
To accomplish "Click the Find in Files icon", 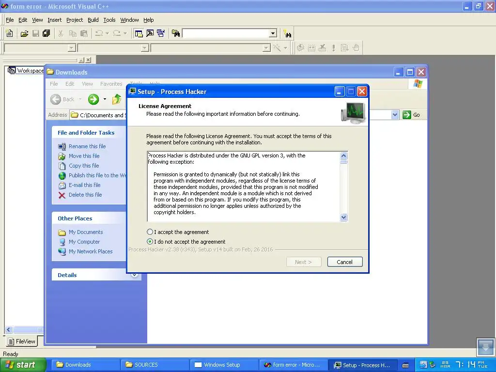I will (176, 33).
